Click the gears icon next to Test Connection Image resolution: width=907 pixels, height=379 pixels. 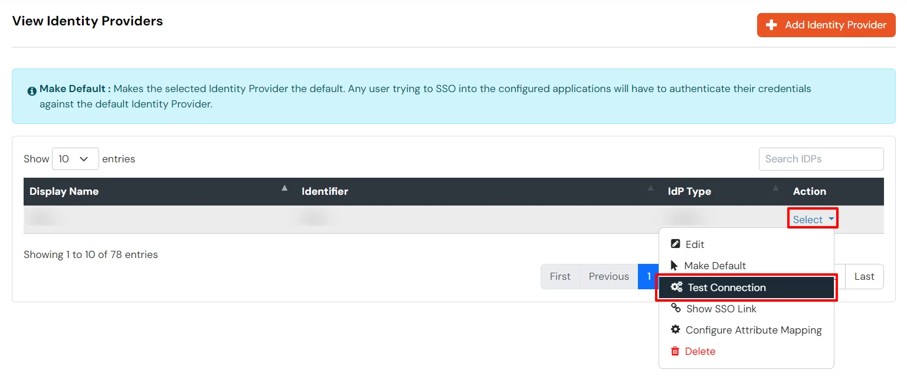pos(676,287)
